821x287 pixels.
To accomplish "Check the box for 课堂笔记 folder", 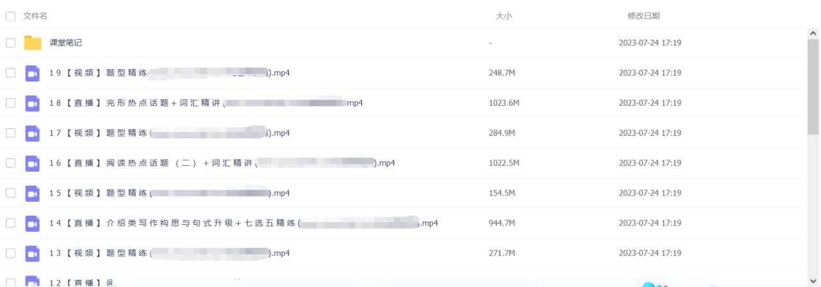I will (x=10, y=43).
